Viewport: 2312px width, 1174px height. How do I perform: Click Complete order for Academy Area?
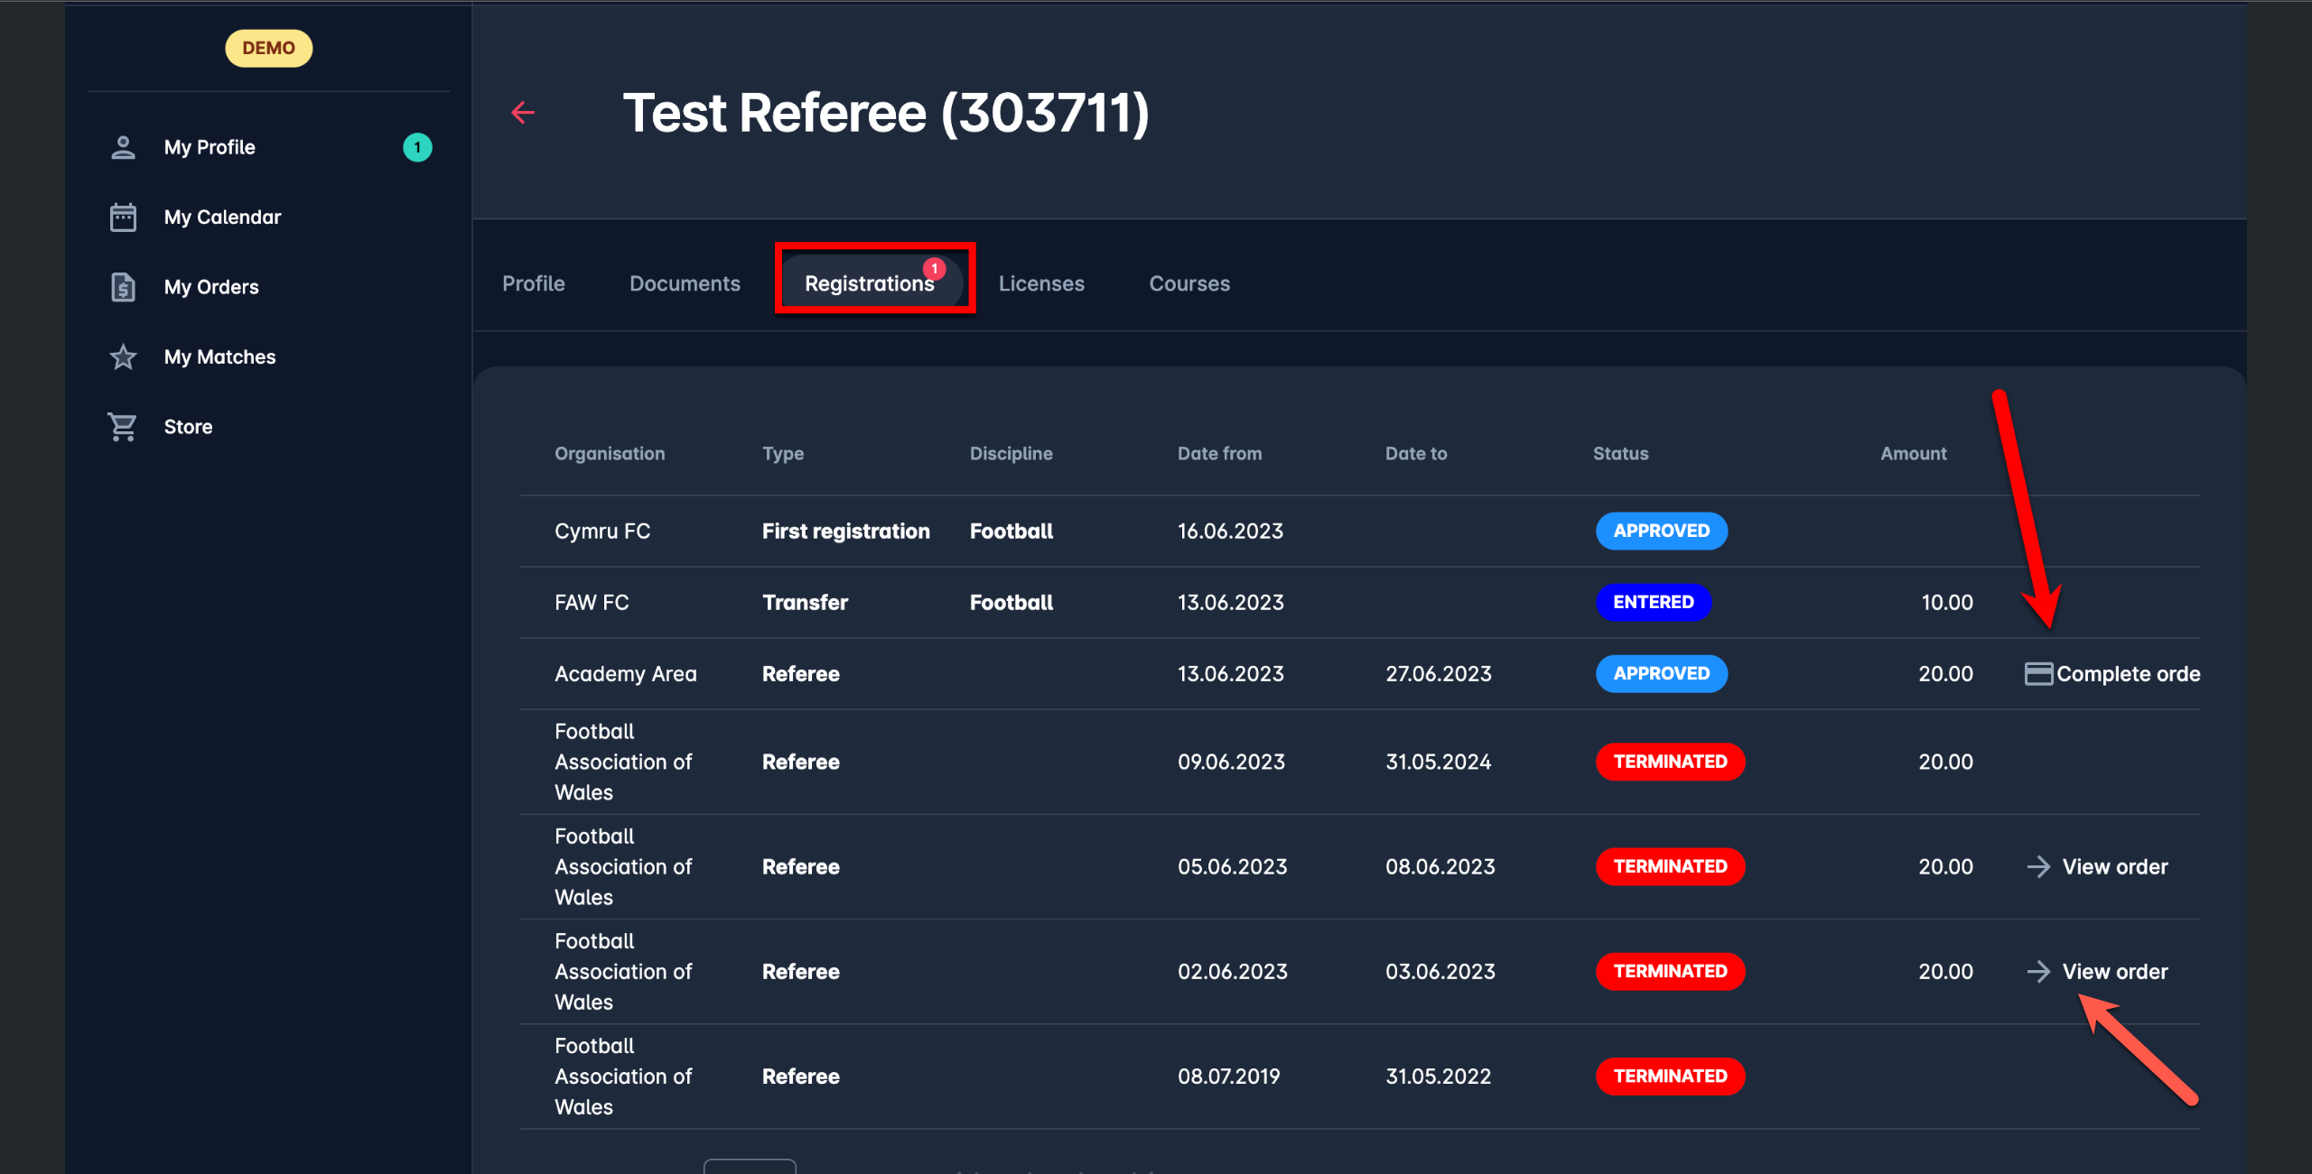(2127, 674)
